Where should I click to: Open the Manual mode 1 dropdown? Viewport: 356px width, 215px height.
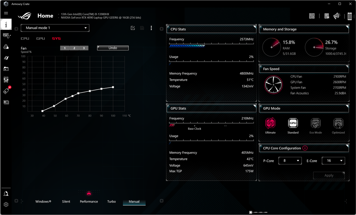[x=55, y=28]
